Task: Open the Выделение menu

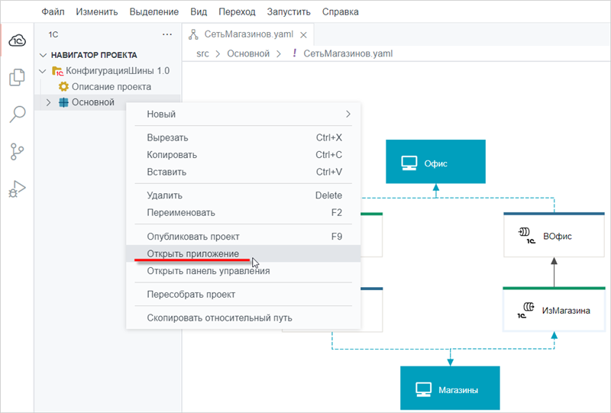Action: (154, 11)
